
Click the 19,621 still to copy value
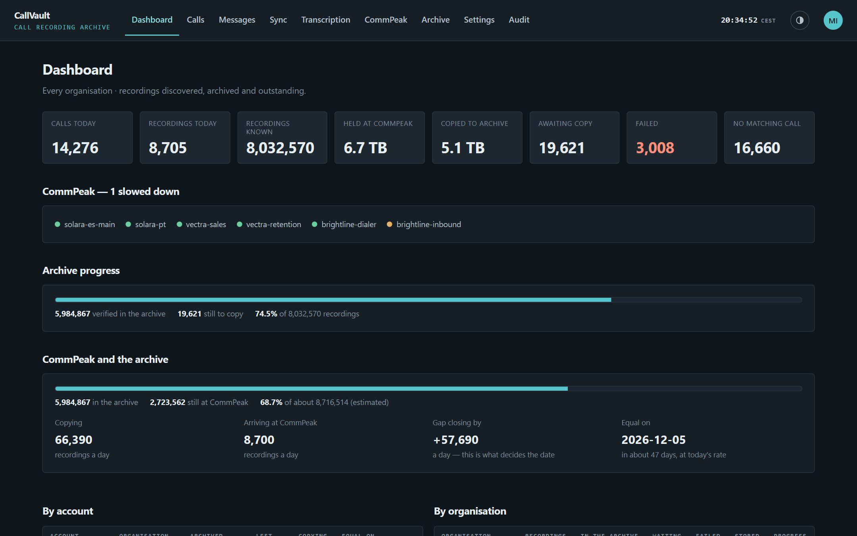point(210,314)
